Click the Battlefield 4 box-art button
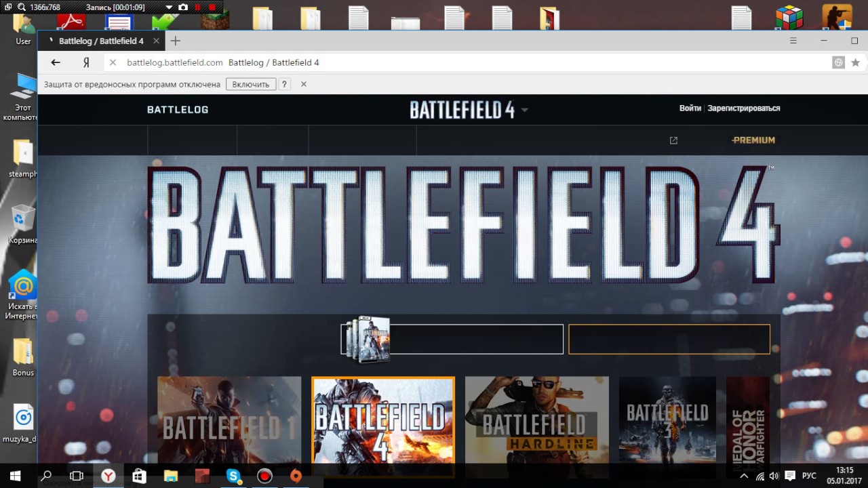The height and width of the screenshot is (488, 868). (452, 339)
